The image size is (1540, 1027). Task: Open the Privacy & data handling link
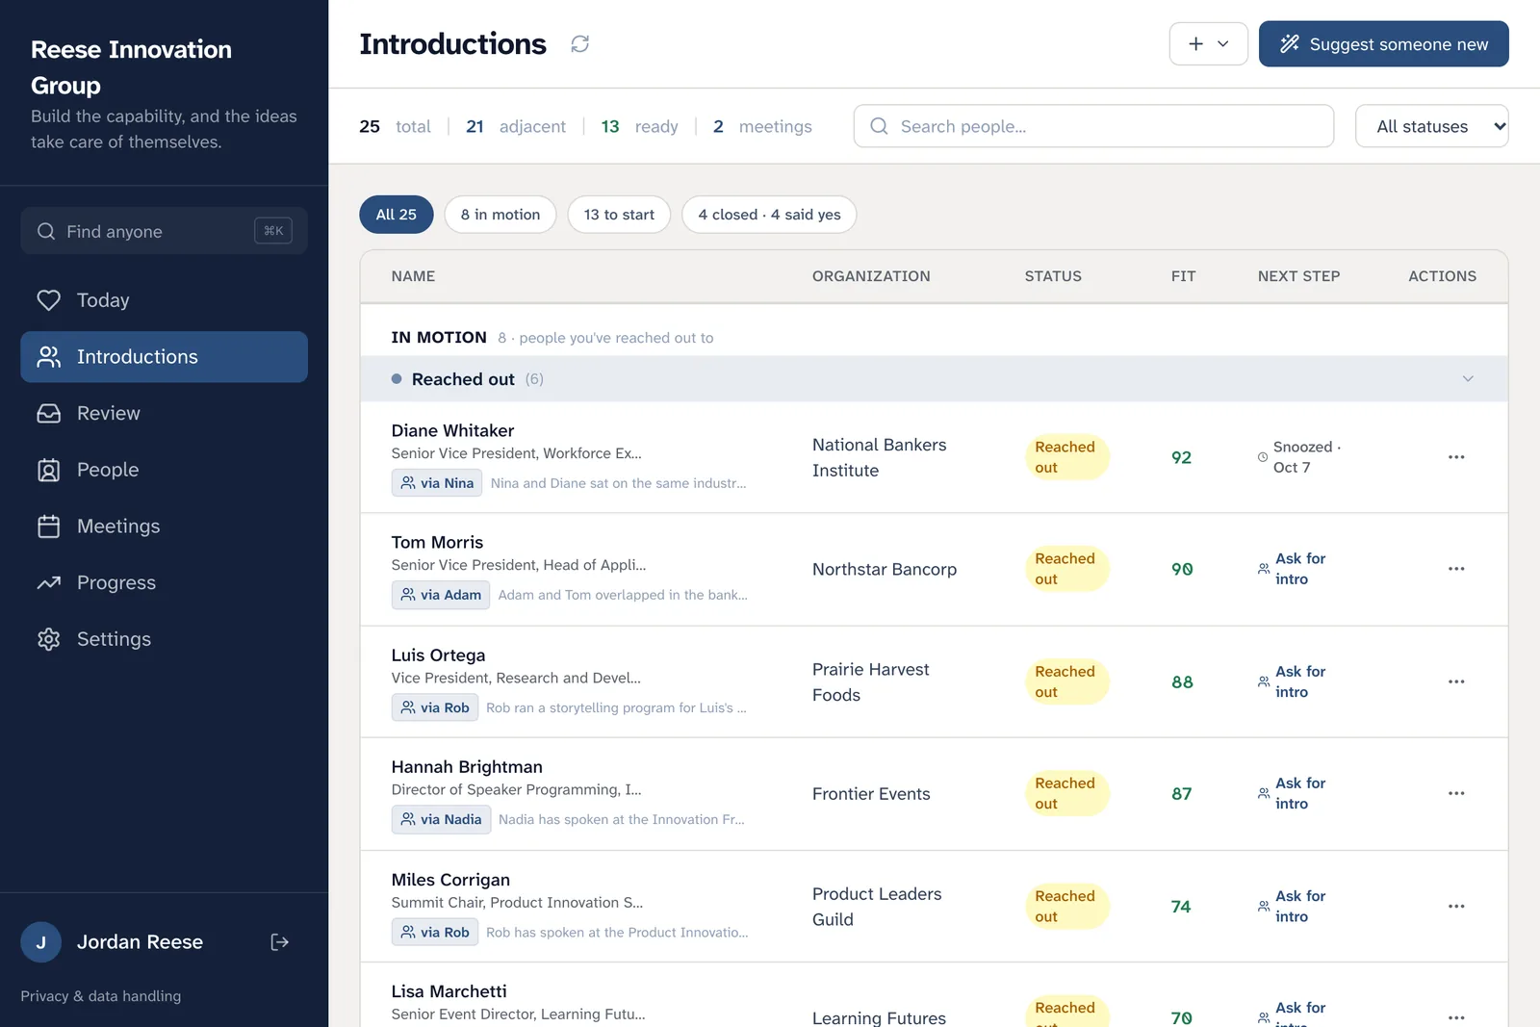point(101,996)
